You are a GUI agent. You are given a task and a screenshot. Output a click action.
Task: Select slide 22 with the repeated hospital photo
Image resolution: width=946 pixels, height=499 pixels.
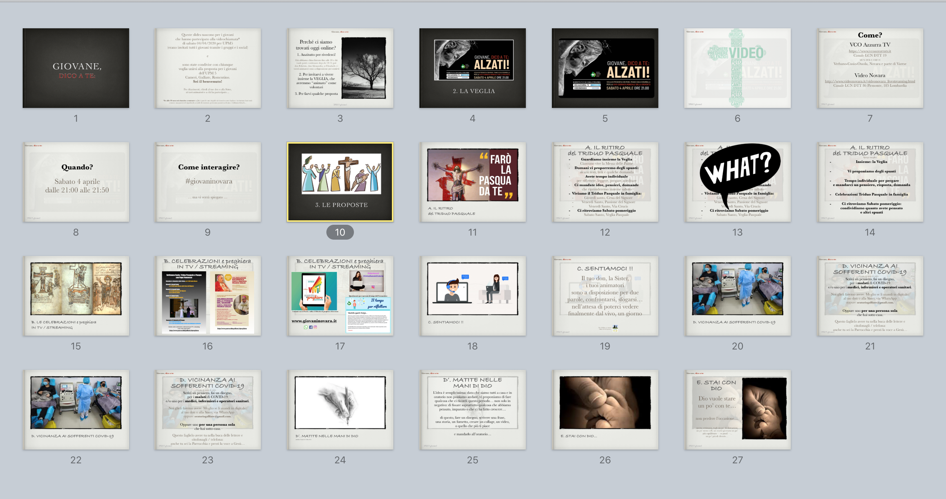[x=76, y=410]
